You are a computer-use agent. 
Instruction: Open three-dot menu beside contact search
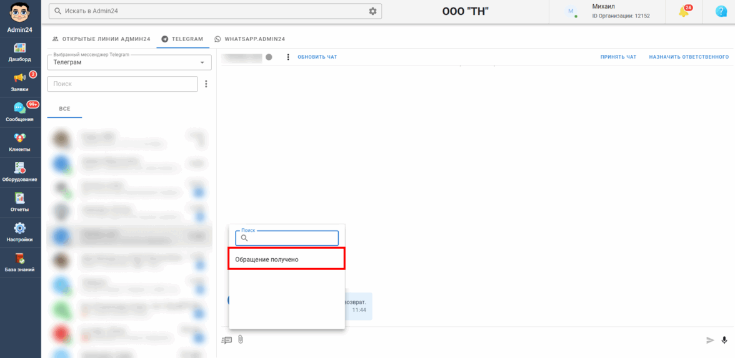point(206,84)
